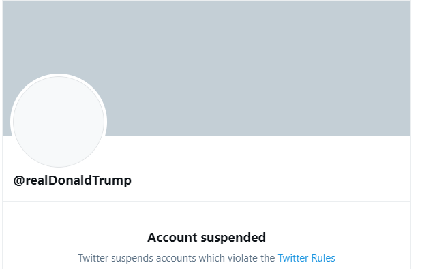422x269 pixels.
Task: Click the white border ring of the avatar
Action: coord(59,75)
